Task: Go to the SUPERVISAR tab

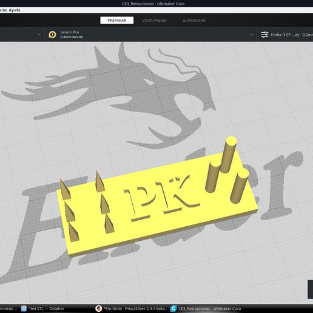Action: click(x=194, y=21)
